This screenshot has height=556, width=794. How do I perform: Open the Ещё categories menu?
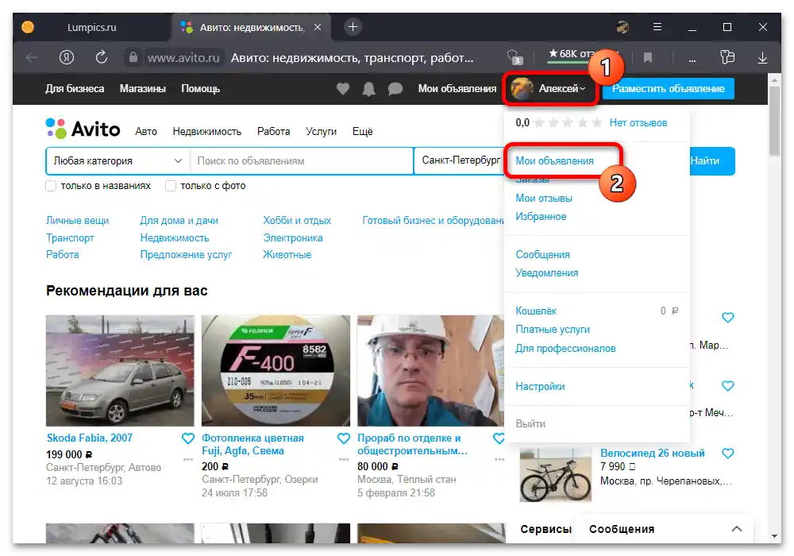pos(363,131)
